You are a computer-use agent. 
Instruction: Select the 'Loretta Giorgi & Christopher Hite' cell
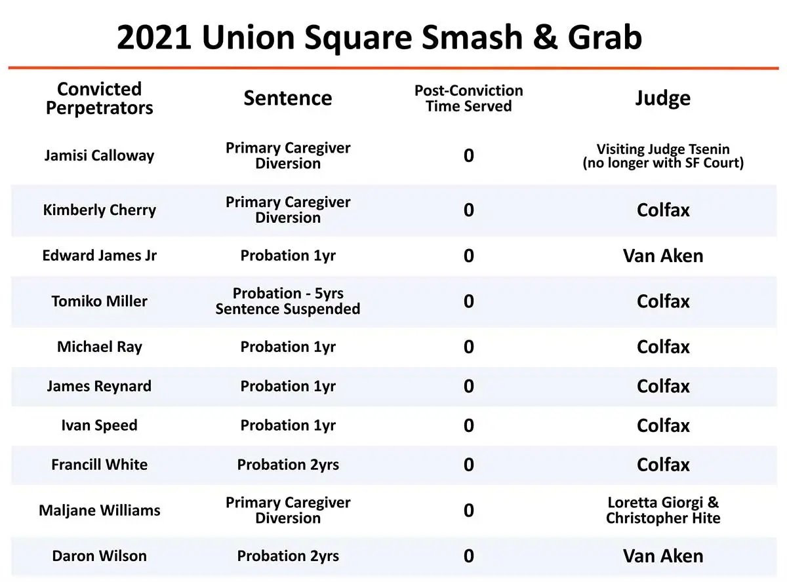tap(662, 511)
